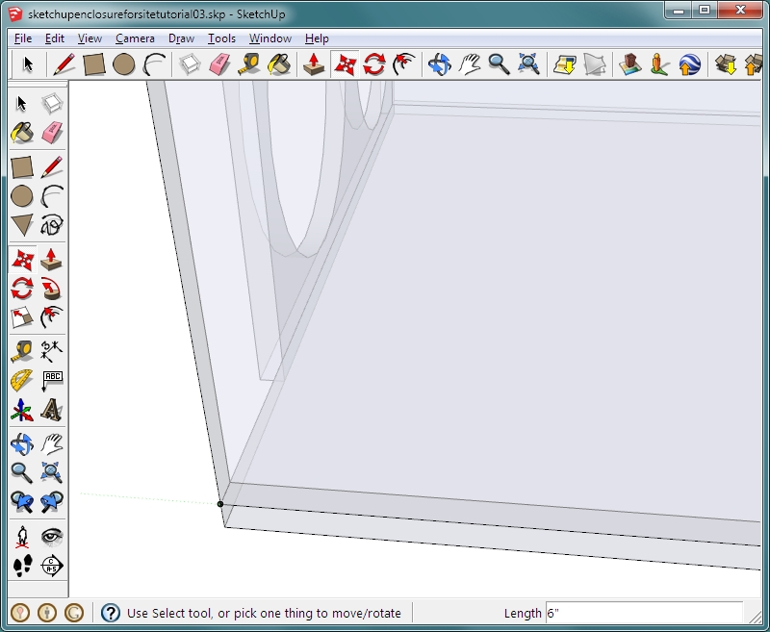Open the Help menu

click(x=317, y=38)
